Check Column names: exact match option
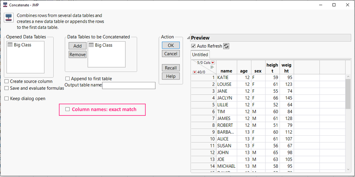The width and height of the screenshot is (355, 177). point(68,109)
